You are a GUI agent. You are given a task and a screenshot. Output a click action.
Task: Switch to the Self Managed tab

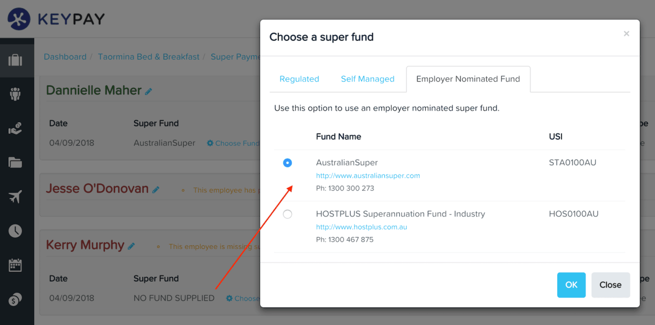[x=367, y=79]
